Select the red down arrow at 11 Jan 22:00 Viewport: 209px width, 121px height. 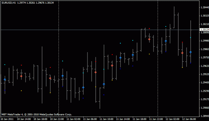[x=149, y=39]
